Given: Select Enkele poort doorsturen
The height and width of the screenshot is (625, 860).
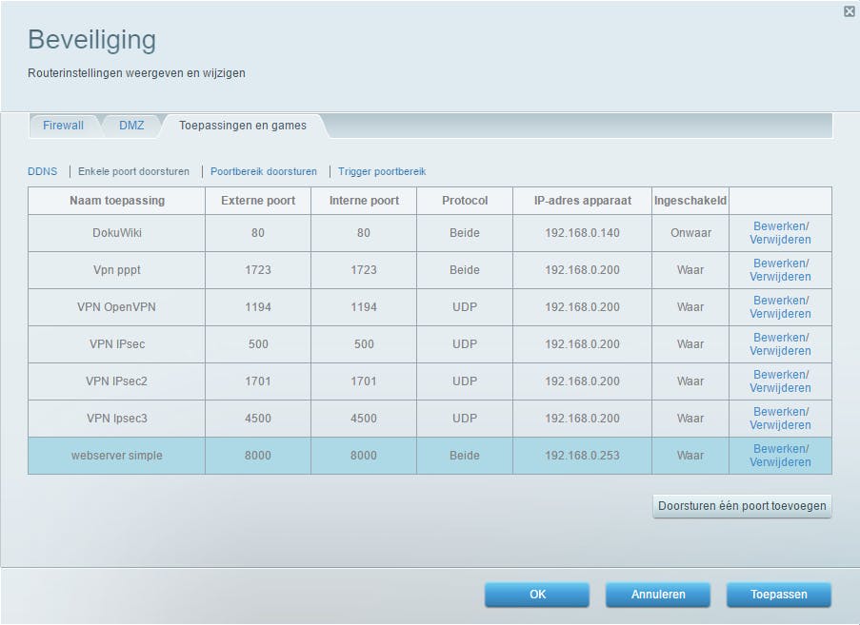Looking at the screenshot, I should (131, 171).
